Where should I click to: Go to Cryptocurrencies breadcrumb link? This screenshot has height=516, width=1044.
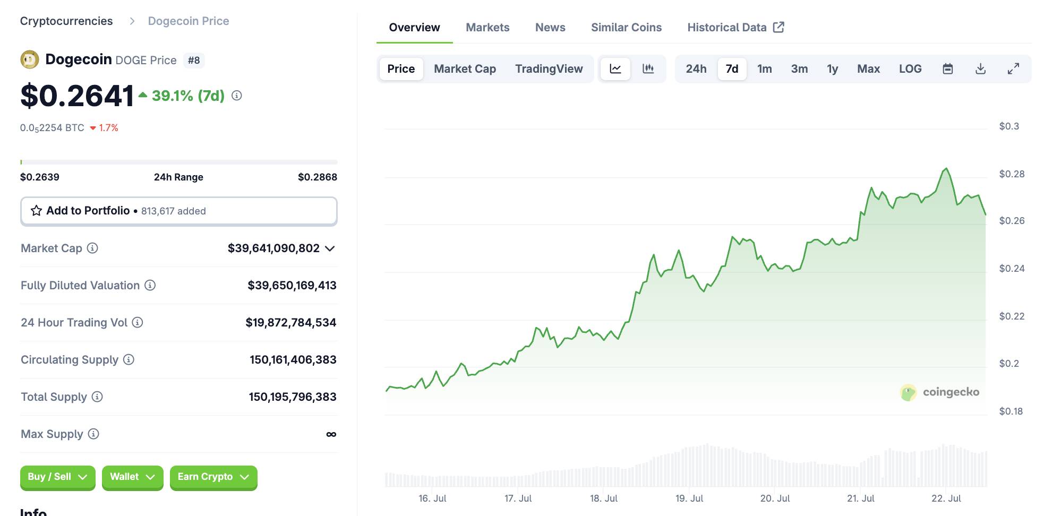[66, 21]
